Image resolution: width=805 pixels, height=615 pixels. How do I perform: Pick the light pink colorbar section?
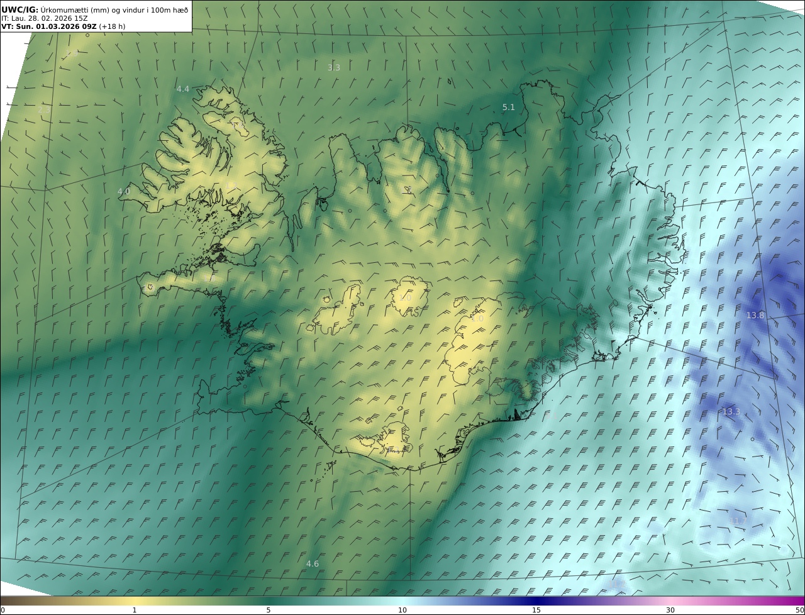670,601
